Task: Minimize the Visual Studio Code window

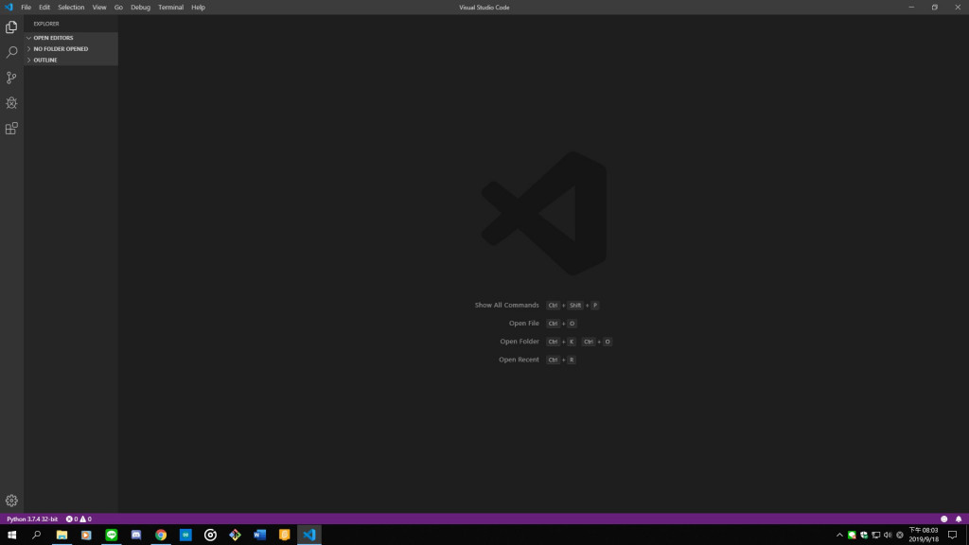Action: click(x=911, y=8)
